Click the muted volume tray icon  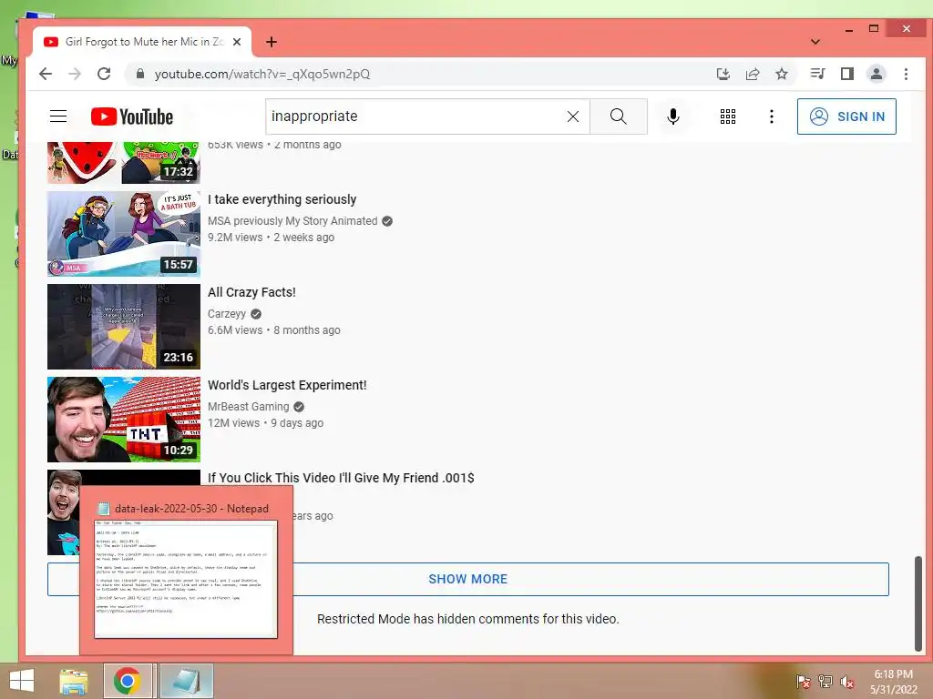click(x=847, y=682)
